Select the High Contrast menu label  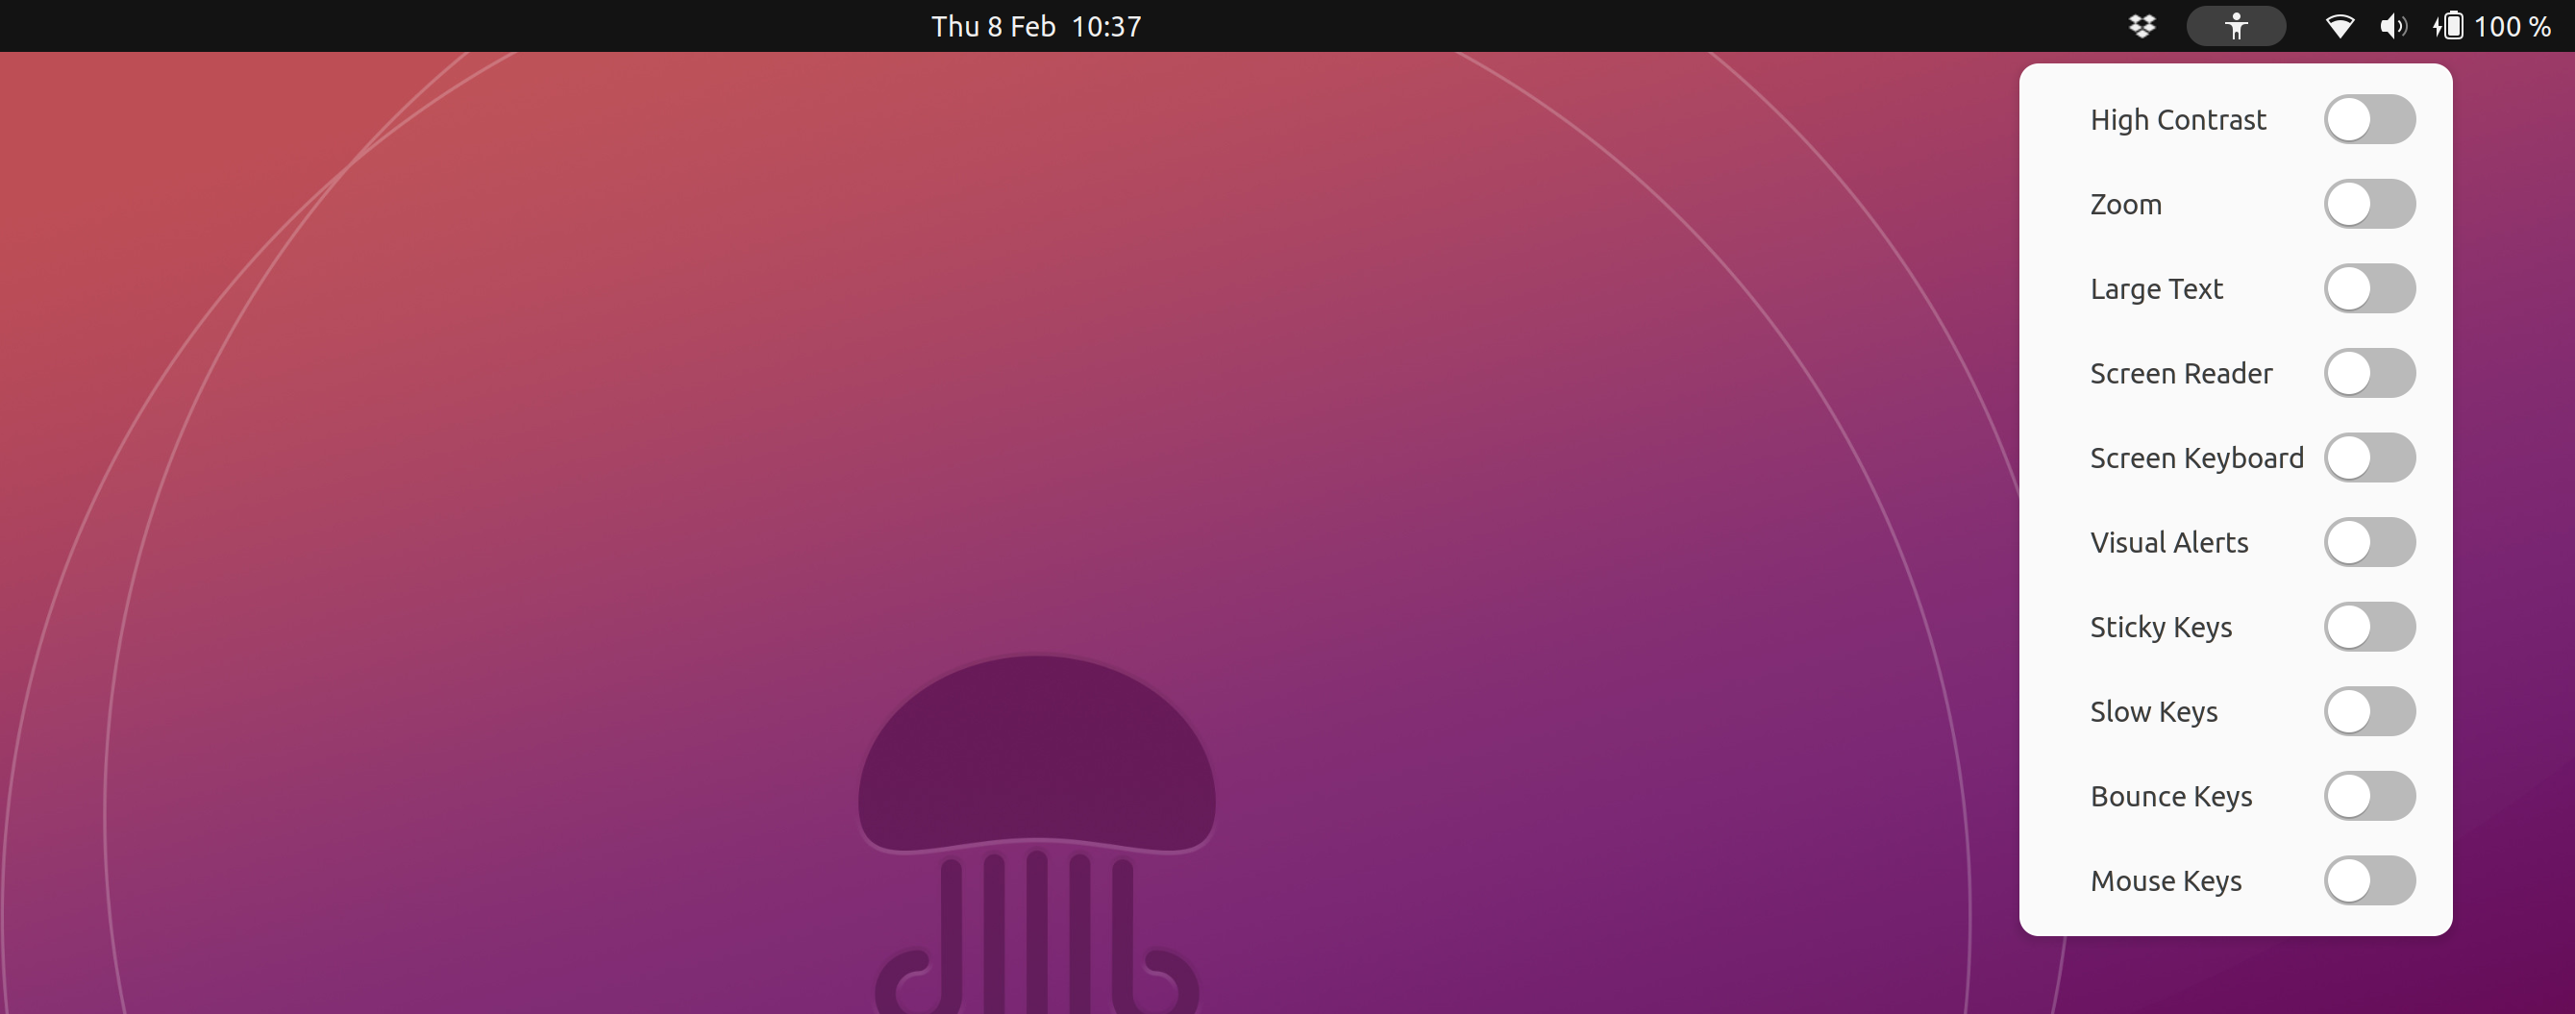pos(2178,120)
